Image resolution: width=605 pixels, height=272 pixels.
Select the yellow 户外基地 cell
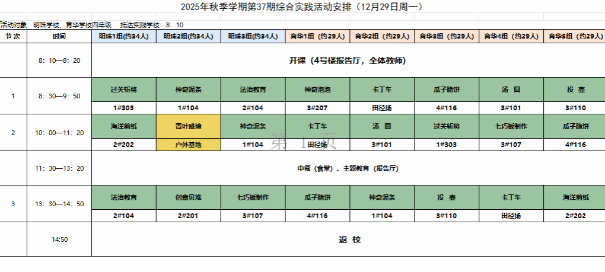point(188,145)
